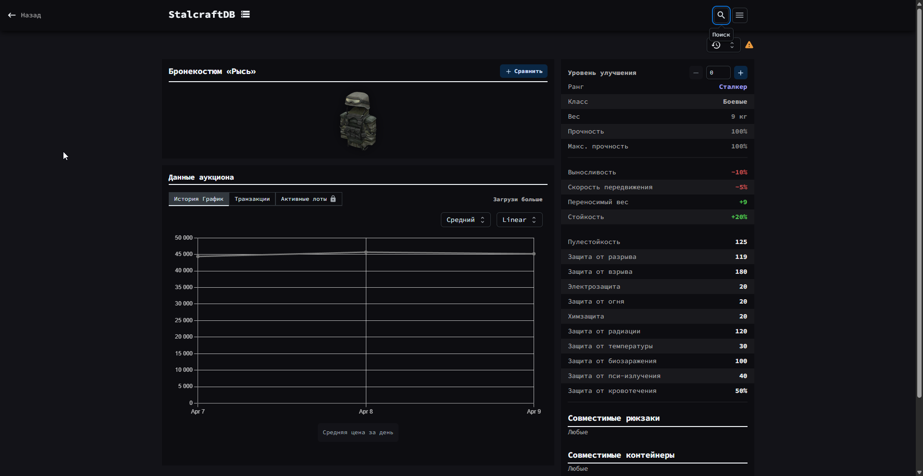Click the back arrow icon
The width and height of the screenshot is (923, 476).
click(12, 15)
